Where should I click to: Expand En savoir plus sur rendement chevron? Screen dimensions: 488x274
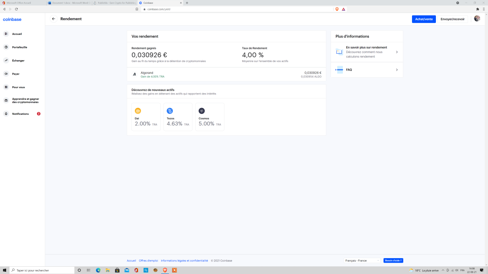(x=397, y=52)
